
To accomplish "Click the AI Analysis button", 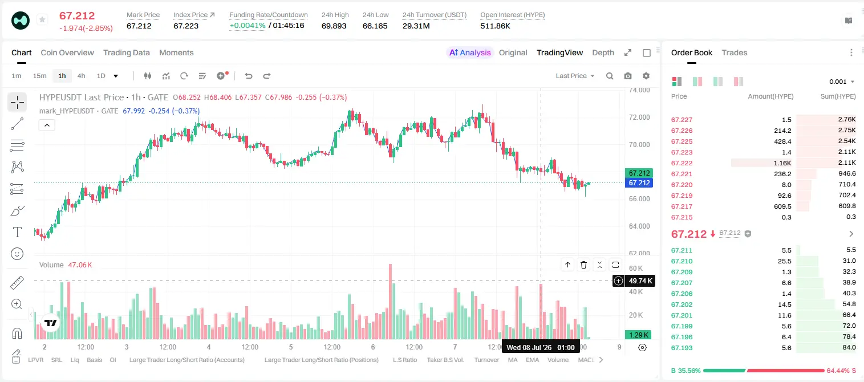I will [470, 52].
